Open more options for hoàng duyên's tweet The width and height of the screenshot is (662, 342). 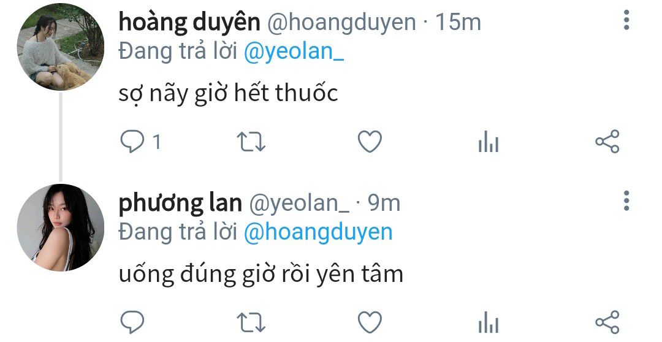click(x=626, y=20)
